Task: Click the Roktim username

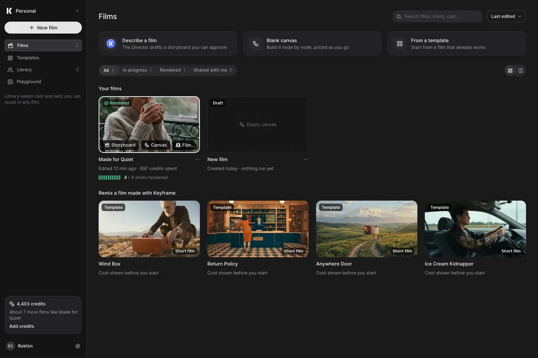Action: (25, 346)
